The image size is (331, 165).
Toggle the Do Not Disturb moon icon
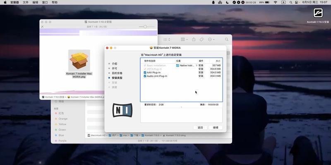(x=227, y=2)
